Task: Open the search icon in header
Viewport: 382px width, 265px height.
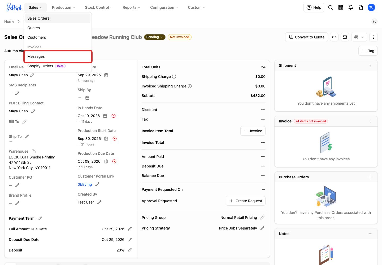Action: coord(331,7)
